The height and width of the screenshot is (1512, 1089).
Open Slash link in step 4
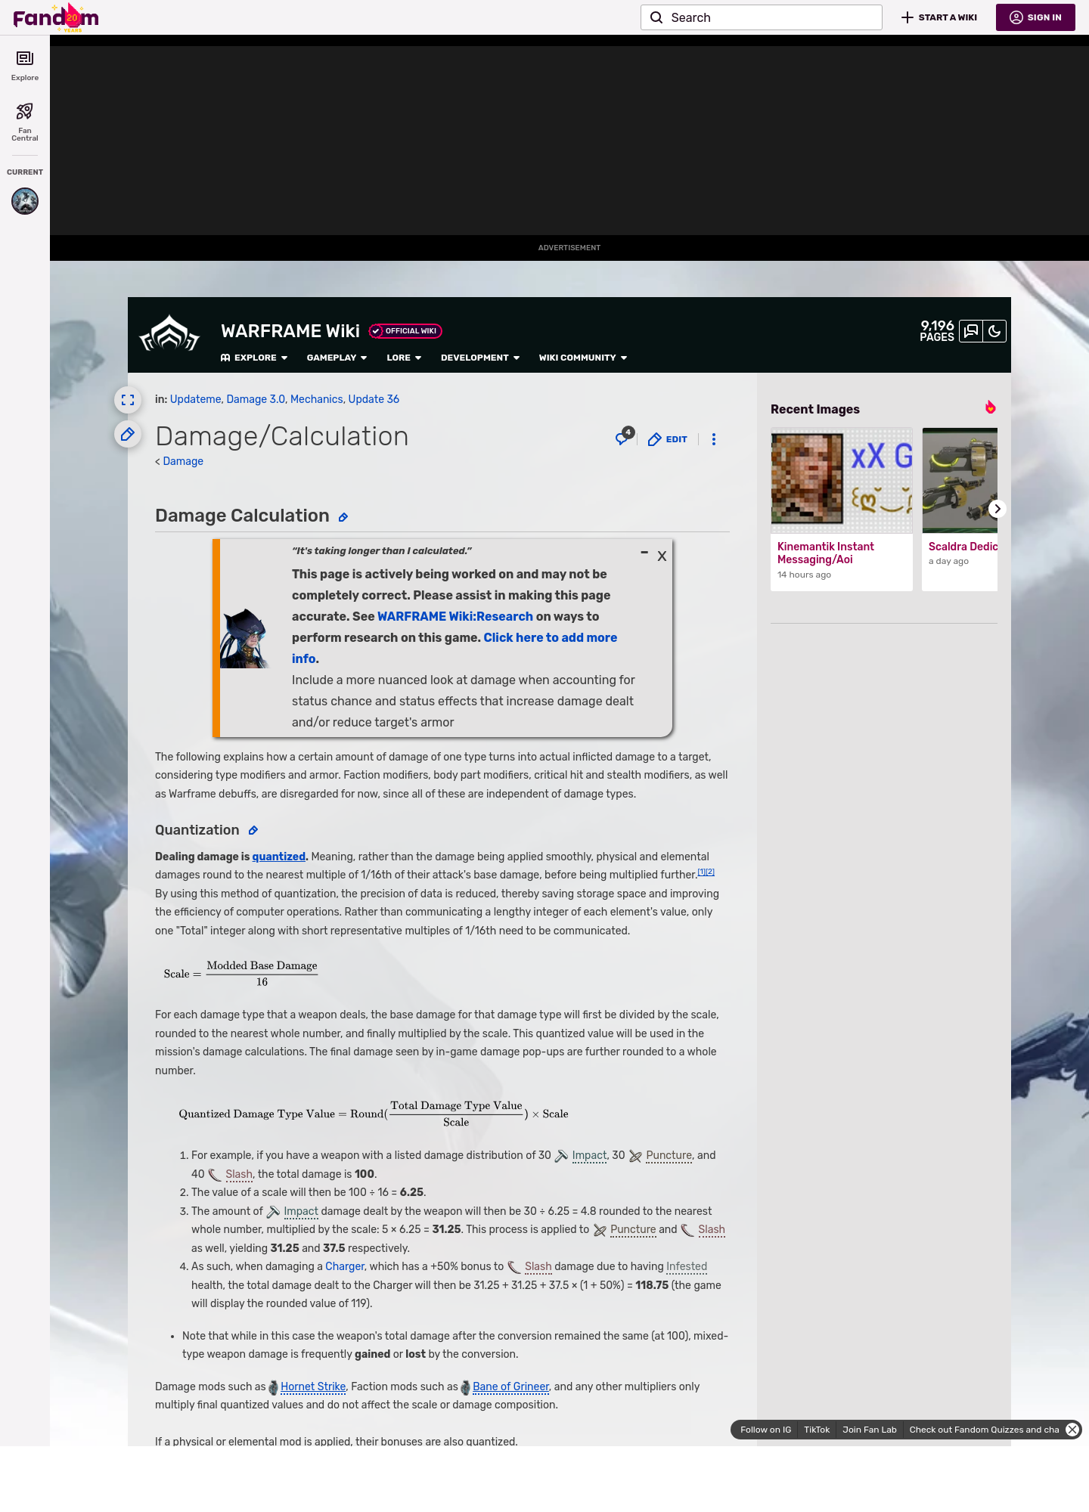(538, 1266)
